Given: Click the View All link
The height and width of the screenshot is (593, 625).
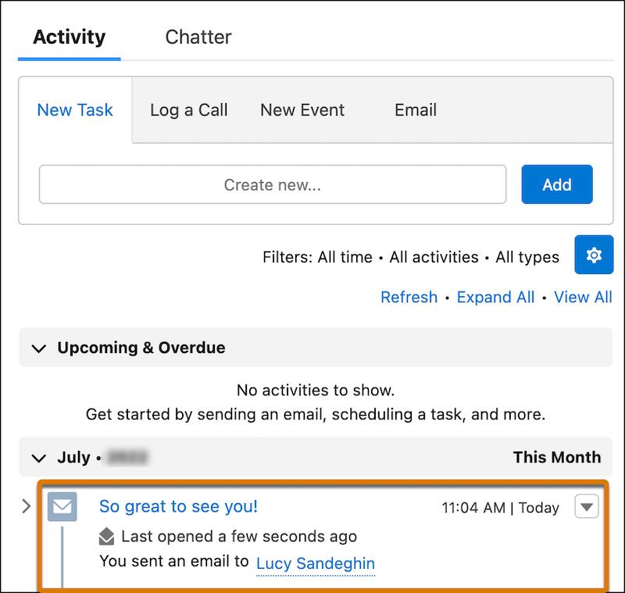Looking at the screenshot, I should [x=583, y=297].
